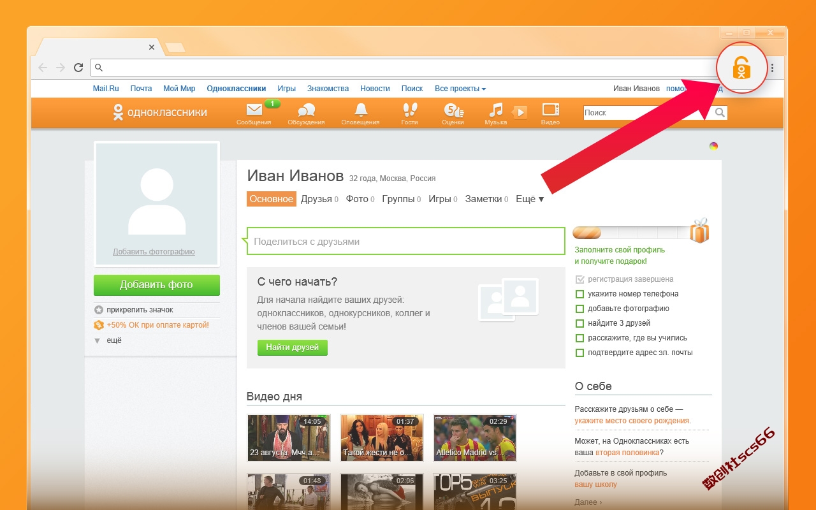Reload the page with refresh icon
The width and height of the screenshot is (816, 510).
(78, 68)
